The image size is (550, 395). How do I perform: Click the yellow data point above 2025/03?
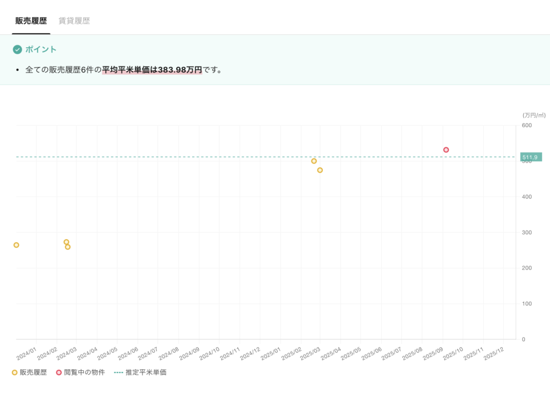[x=320, y=170]
